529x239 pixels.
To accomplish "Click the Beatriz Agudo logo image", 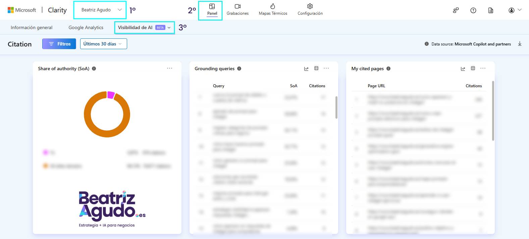I will (112, 209).
